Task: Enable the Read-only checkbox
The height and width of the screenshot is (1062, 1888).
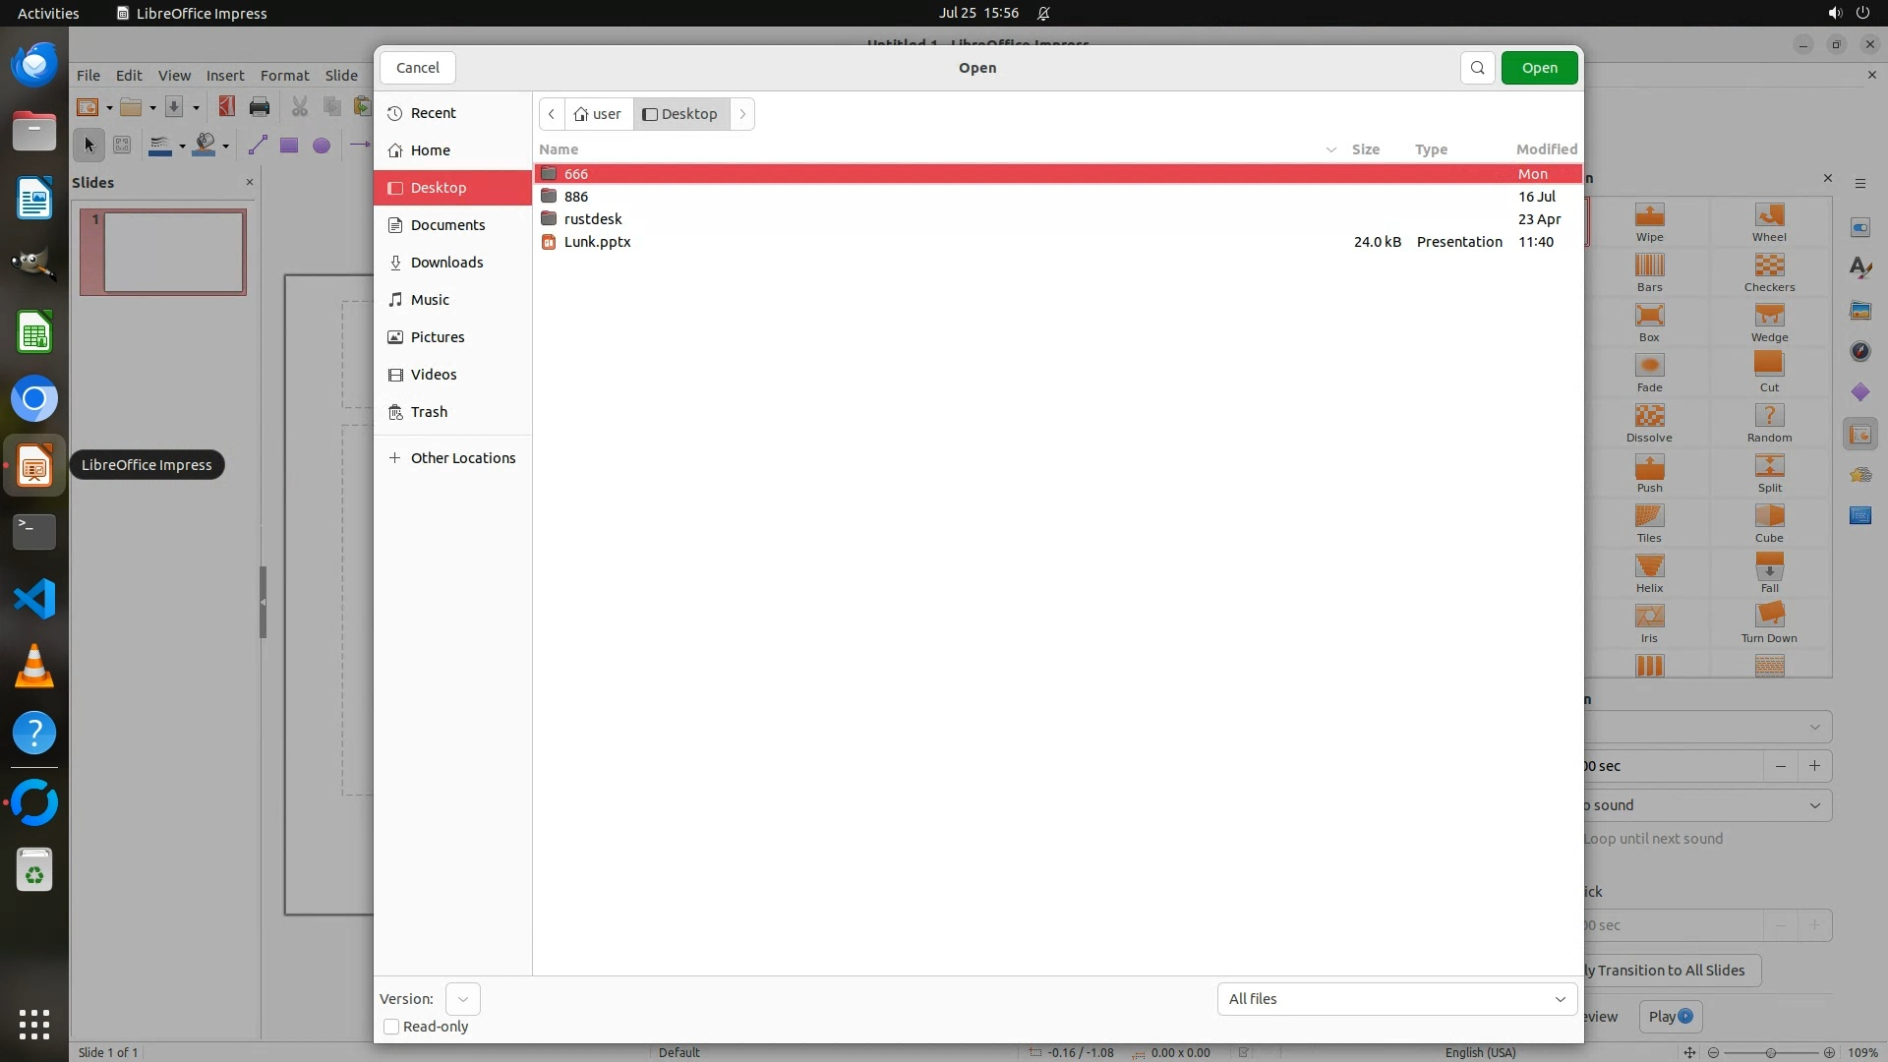Action: (391, 1027)
